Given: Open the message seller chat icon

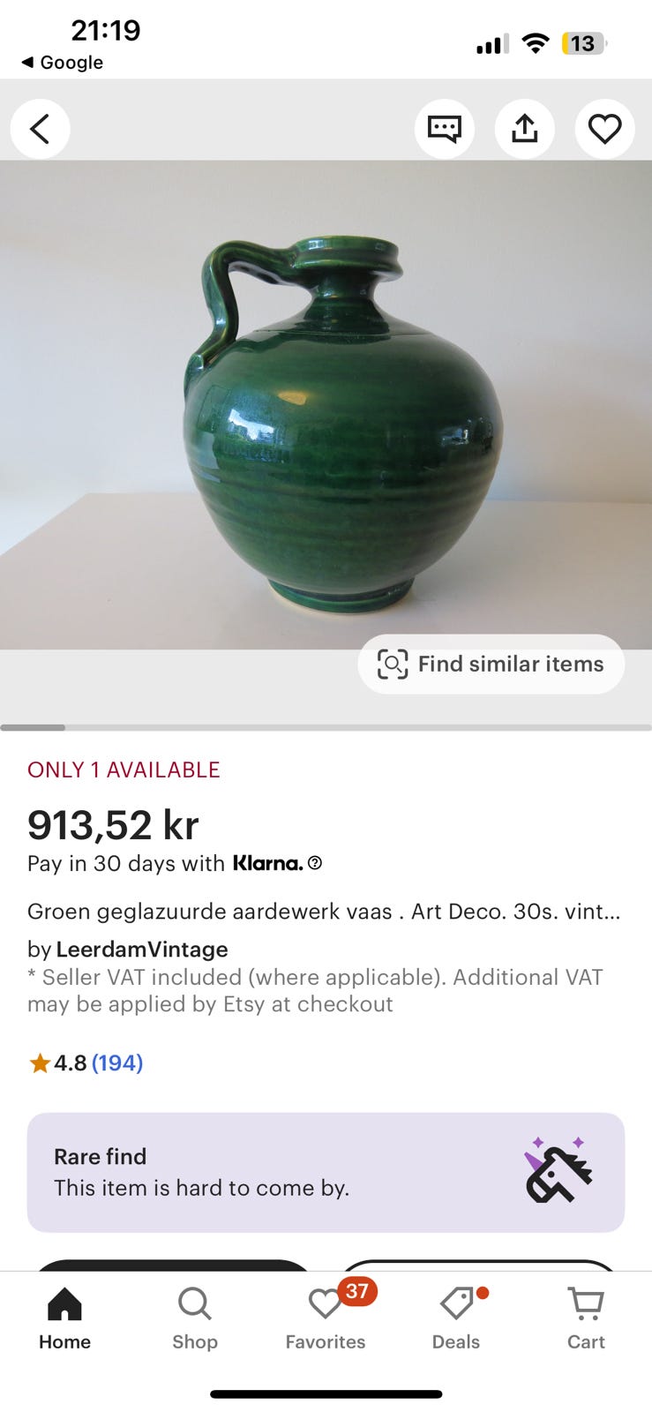Looking at the screenshot, I should [445, 129].
